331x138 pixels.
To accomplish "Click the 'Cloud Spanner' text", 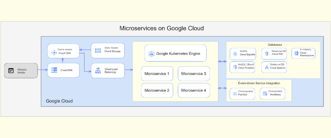I will coord(278,68).
